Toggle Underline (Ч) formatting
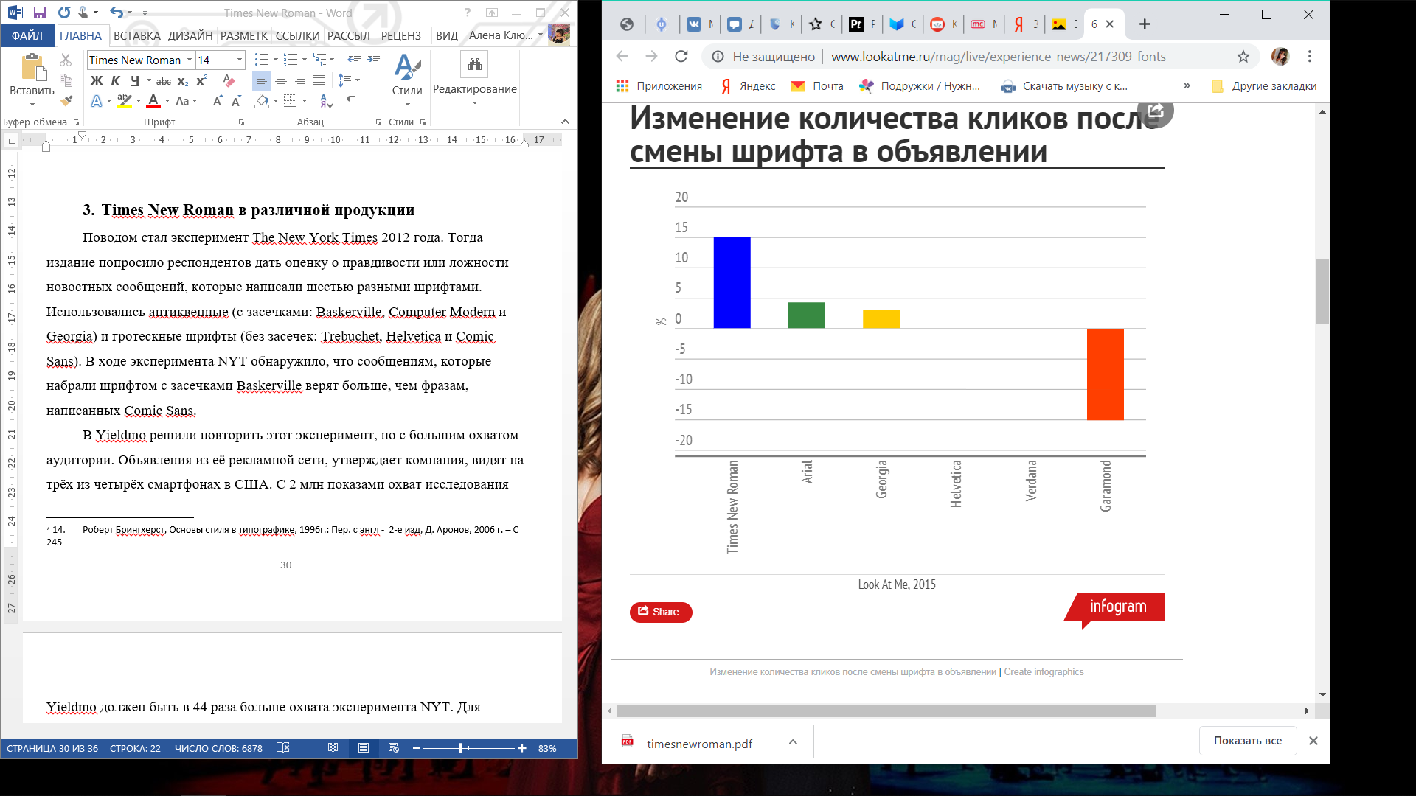The image size is (1416, 796). coord(134,80)
